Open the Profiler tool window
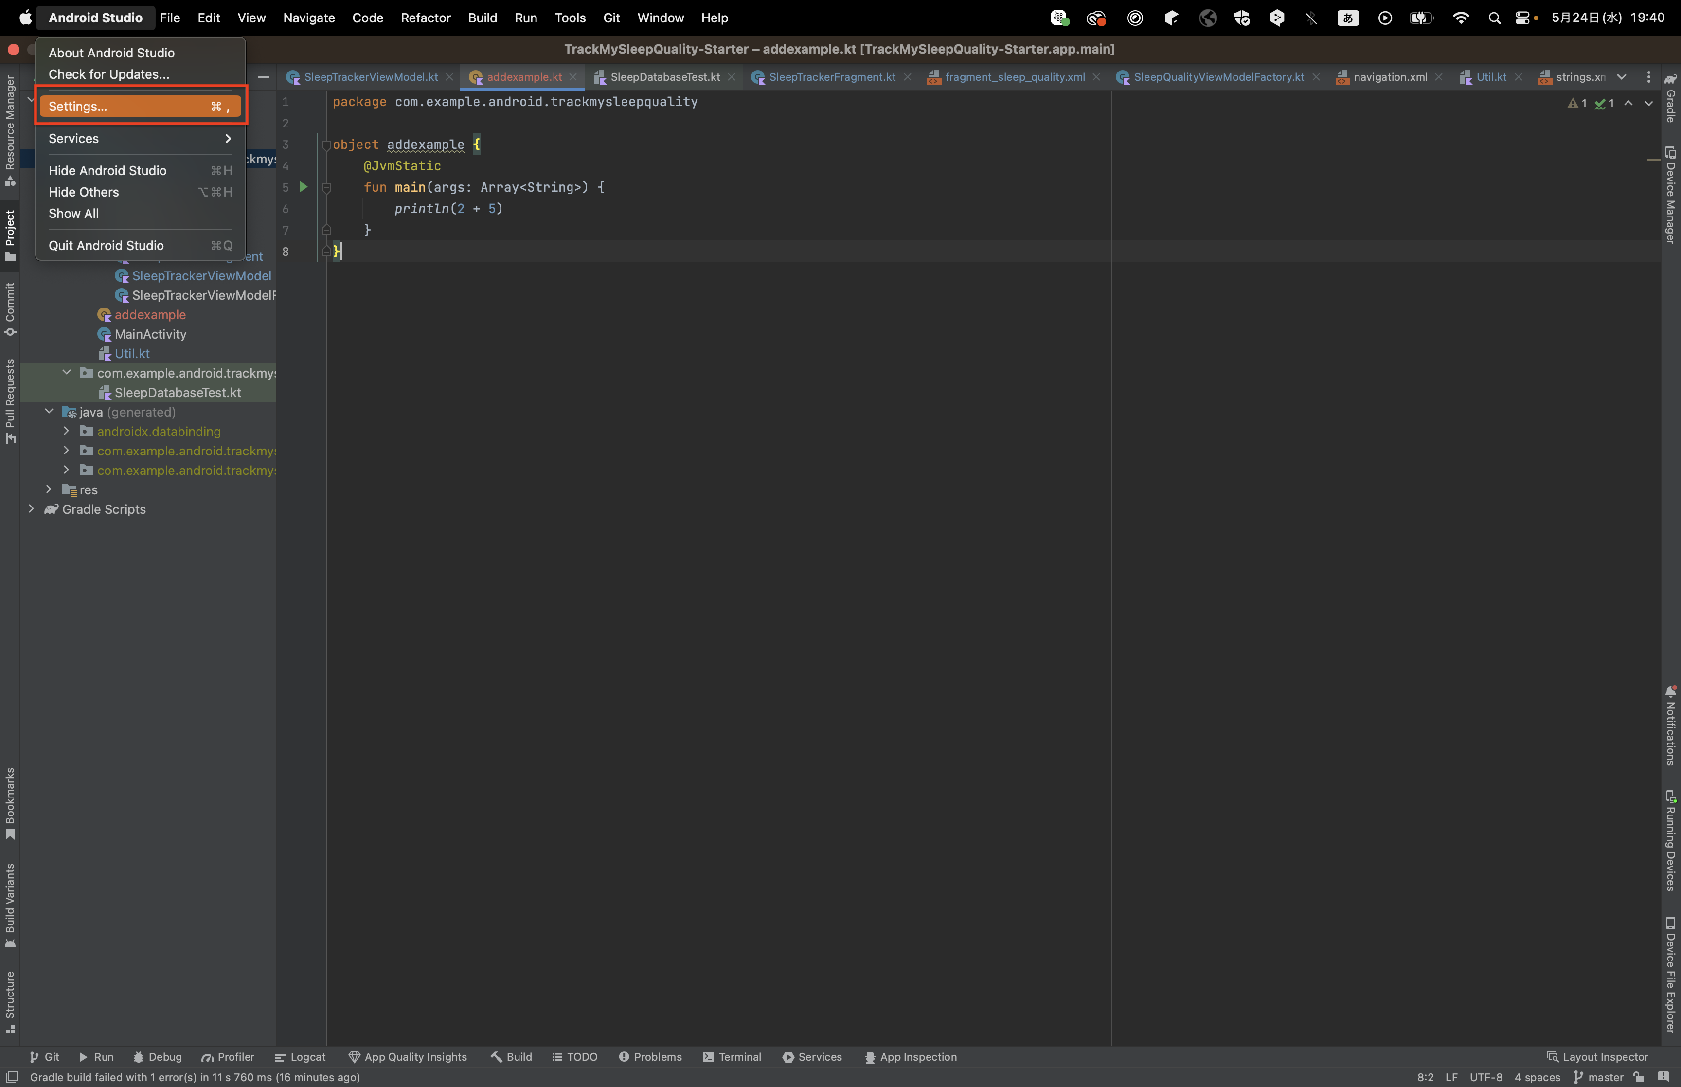The image size is (1681, 1087). 227,1057
